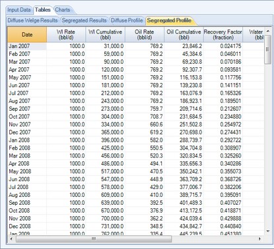Switch to the Input Data tab
Viewport: 274px width, 249px height.
(19, 10)
